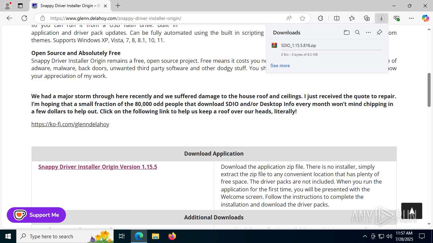Click the address bar URL
433x243 pixels.
coord(116,18)
